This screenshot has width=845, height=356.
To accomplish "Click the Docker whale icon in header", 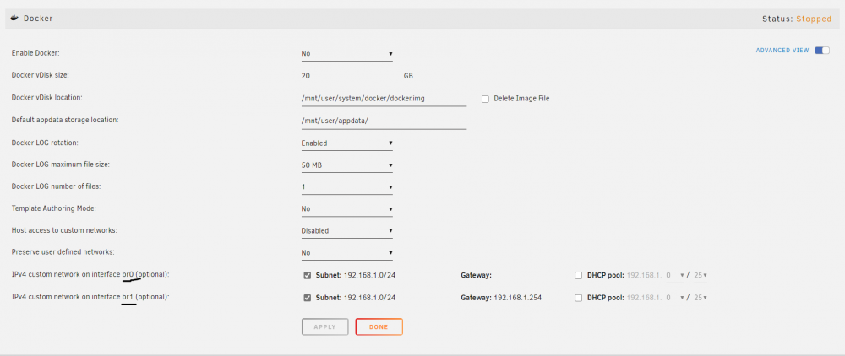I will pos(14,19).
